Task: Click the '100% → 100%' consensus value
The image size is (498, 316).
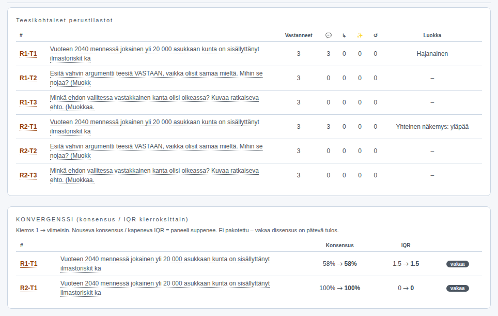Action: (339, 288)
